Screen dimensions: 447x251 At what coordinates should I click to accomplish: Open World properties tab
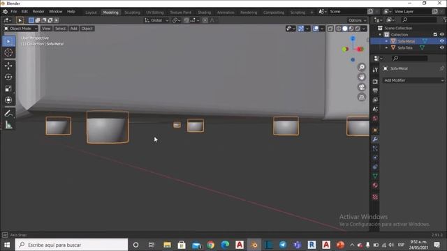(375, 119)
